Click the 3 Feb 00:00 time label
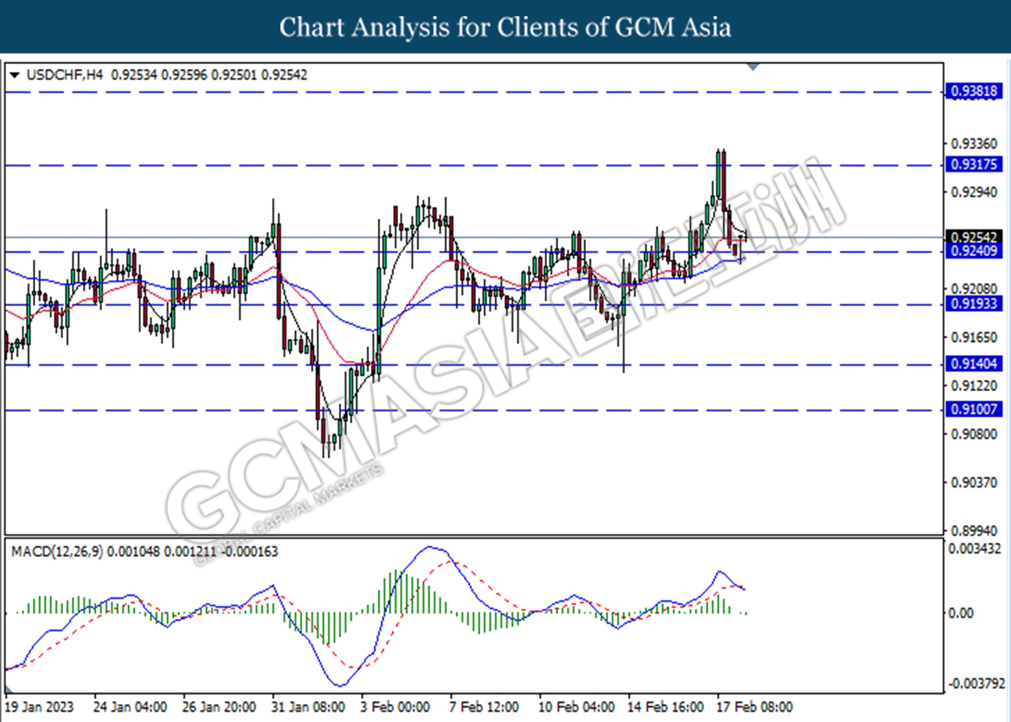 point(395,707)
